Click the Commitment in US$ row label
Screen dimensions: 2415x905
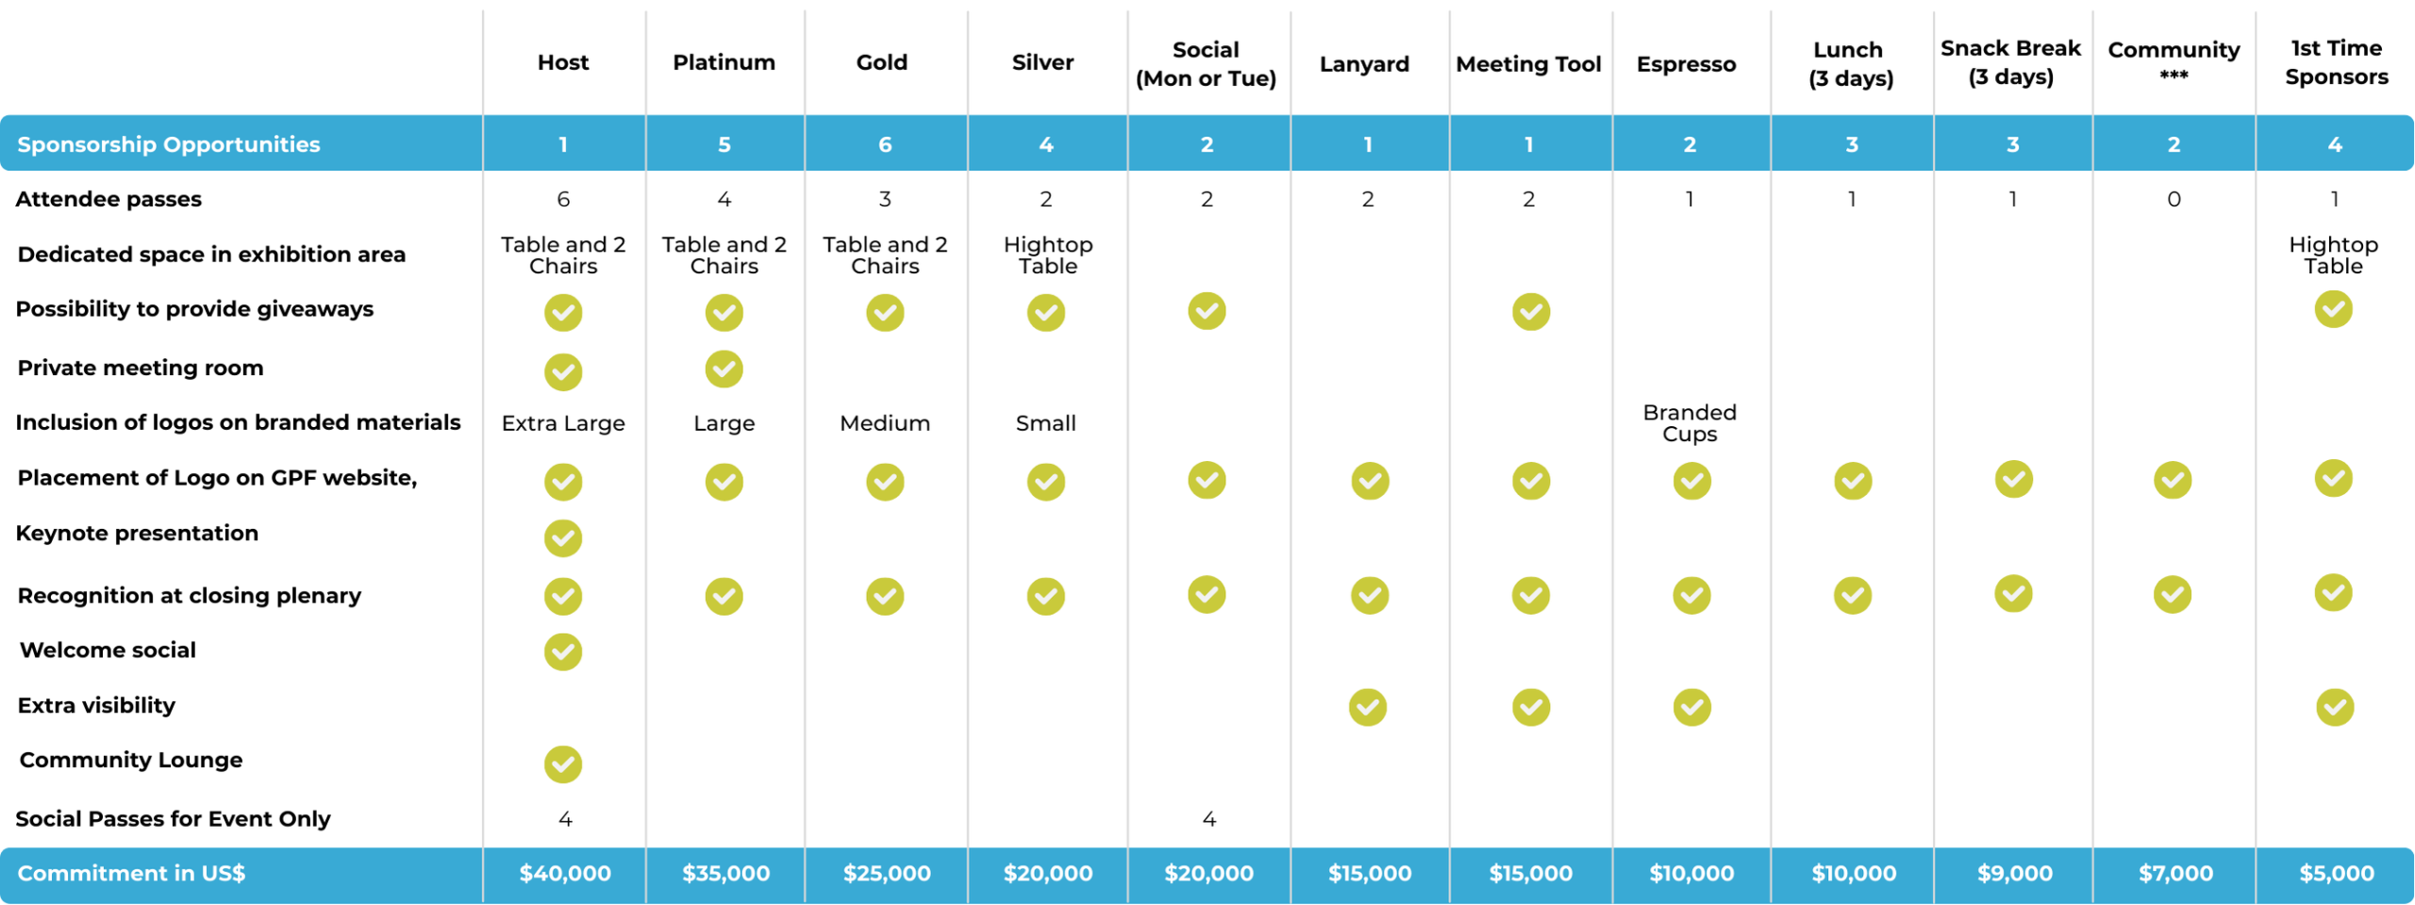point(131,874)
